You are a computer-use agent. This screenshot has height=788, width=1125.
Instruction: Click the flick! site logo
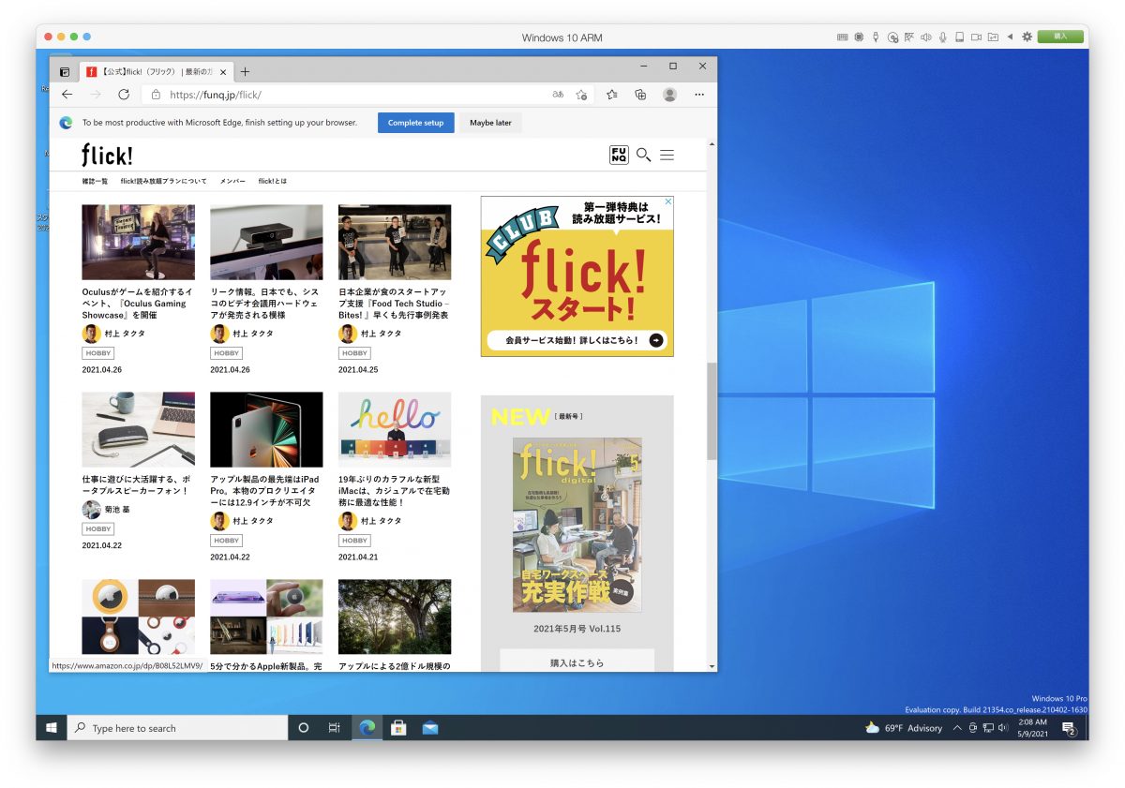[x=107, y=155]
